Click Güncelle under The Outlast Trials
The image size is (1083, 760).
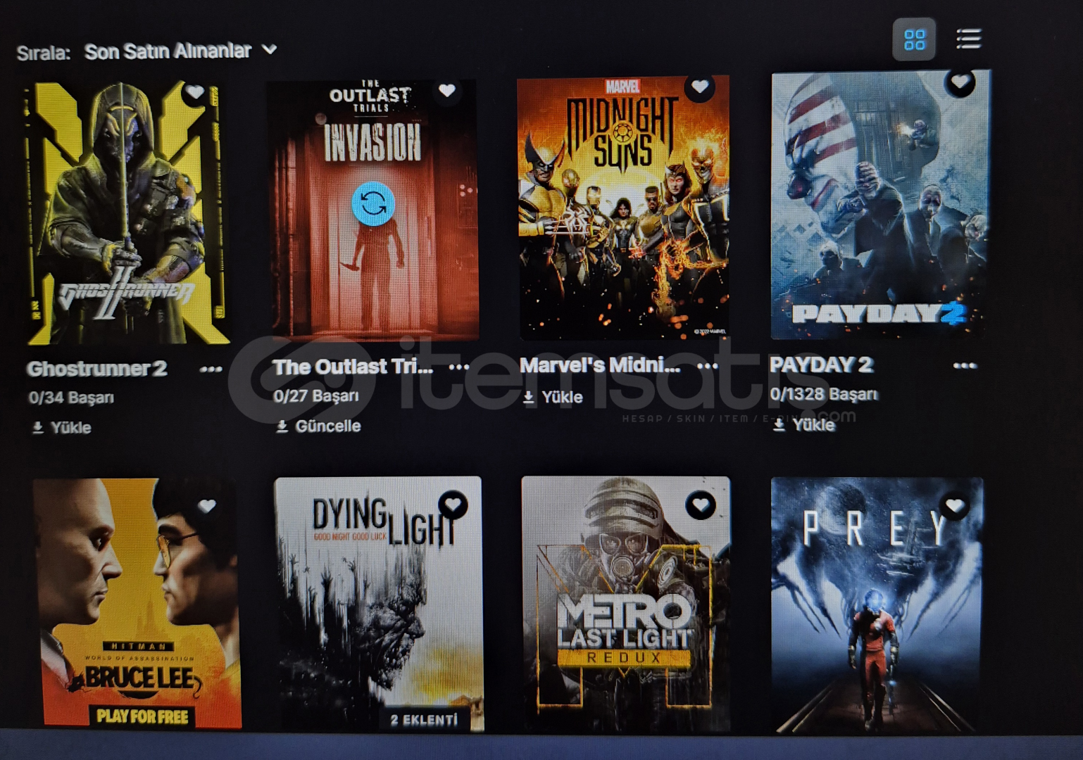(318, 426)
